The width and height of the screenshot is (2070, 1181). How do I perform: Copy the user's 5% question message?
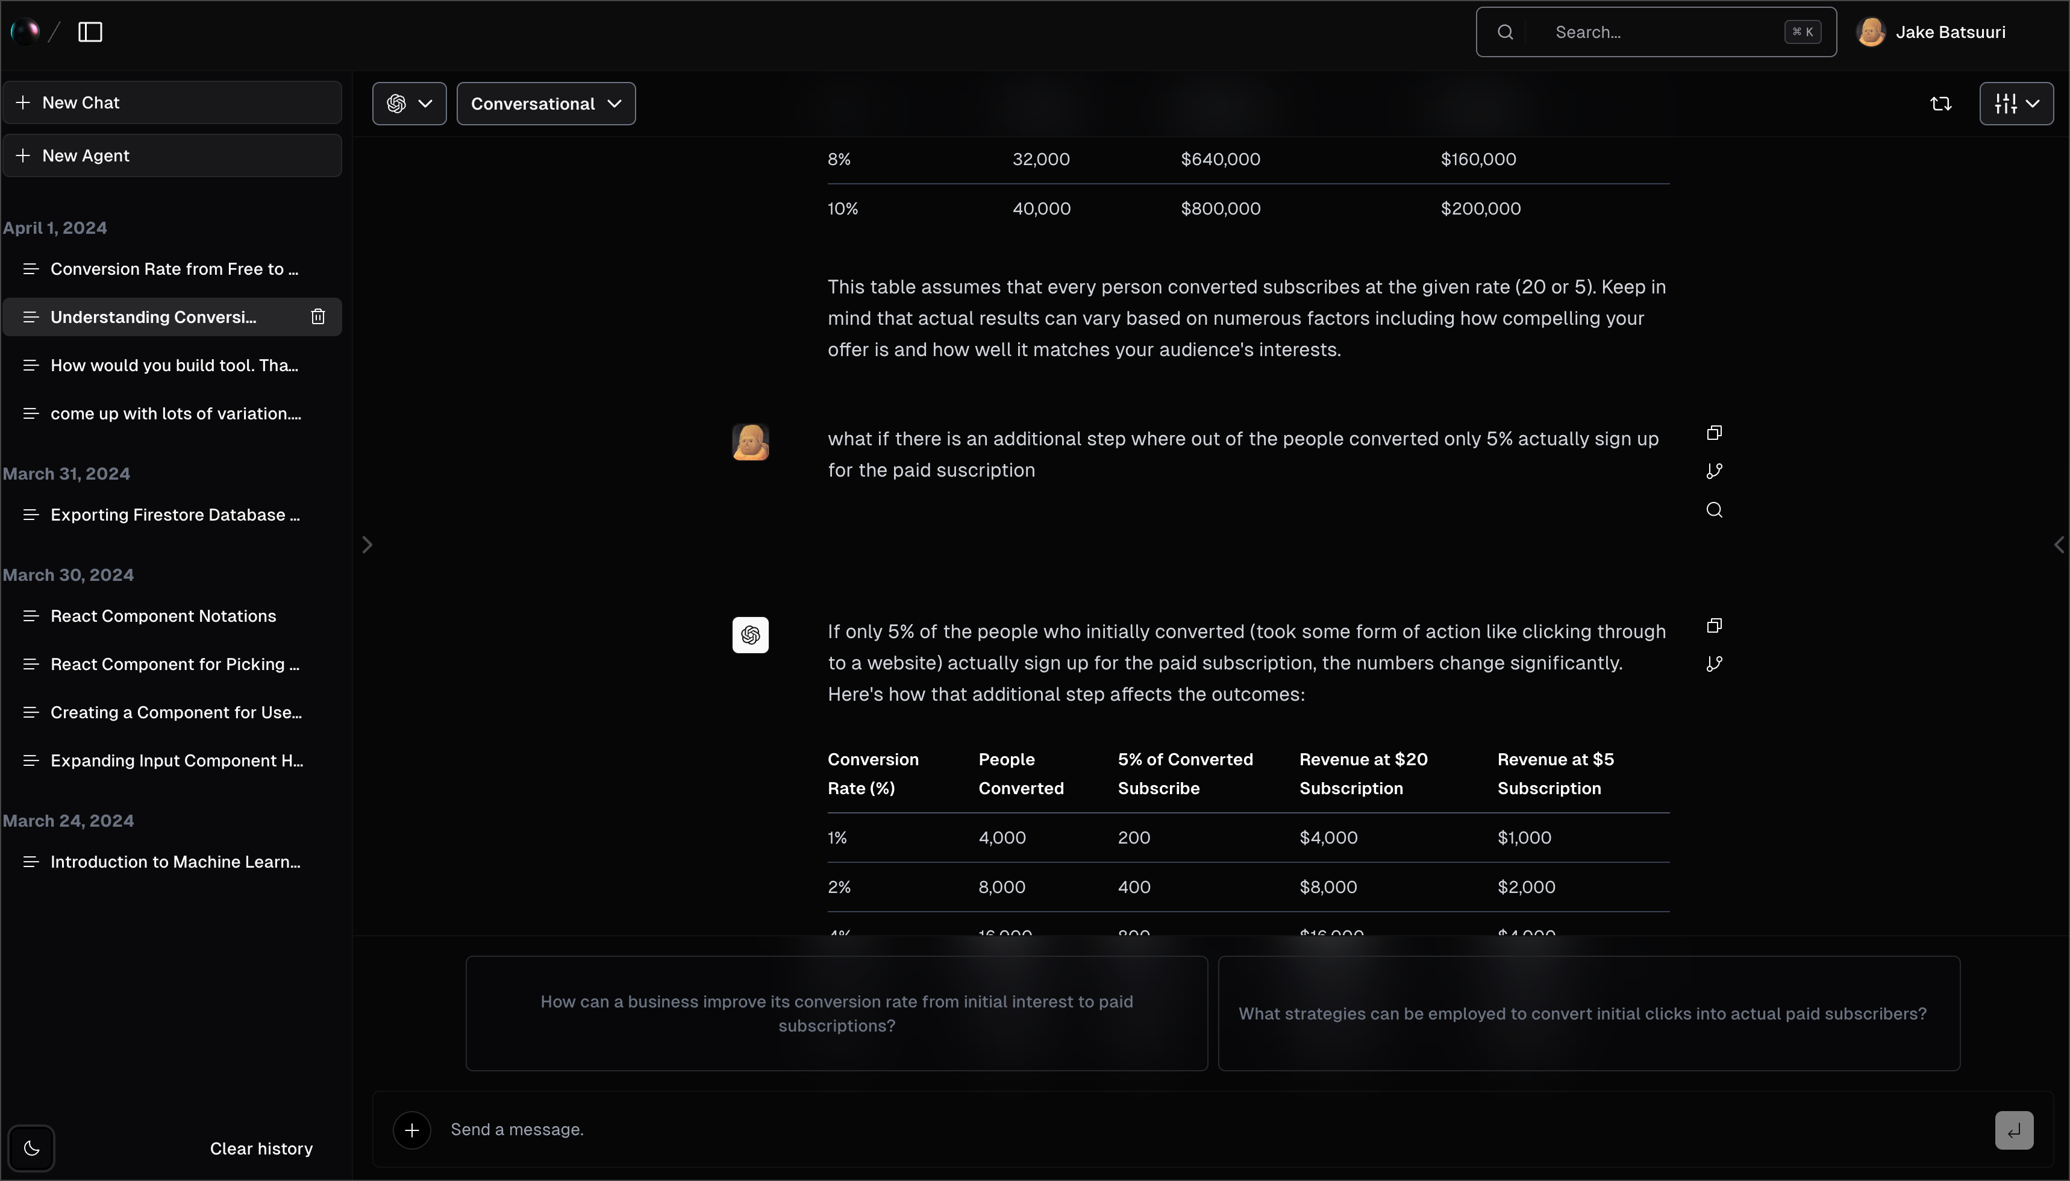point(1714,433)
